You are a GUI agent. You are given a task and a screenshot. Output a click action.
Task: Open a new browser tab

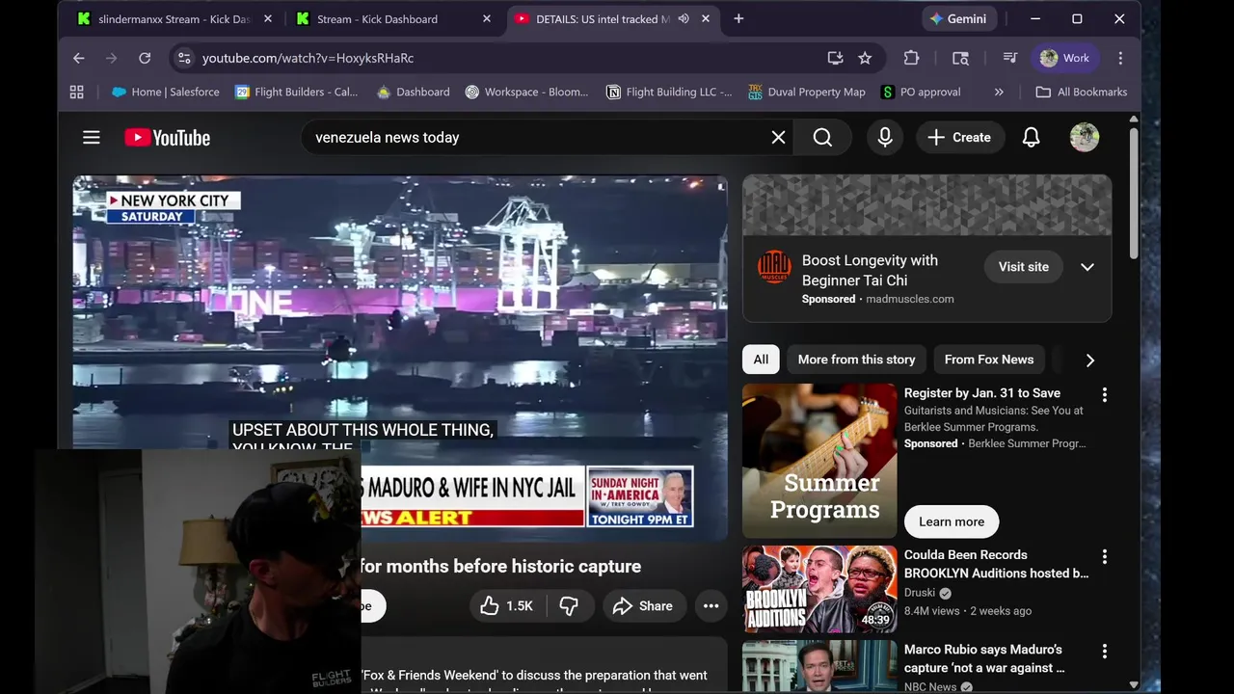(x=738, y=18)
